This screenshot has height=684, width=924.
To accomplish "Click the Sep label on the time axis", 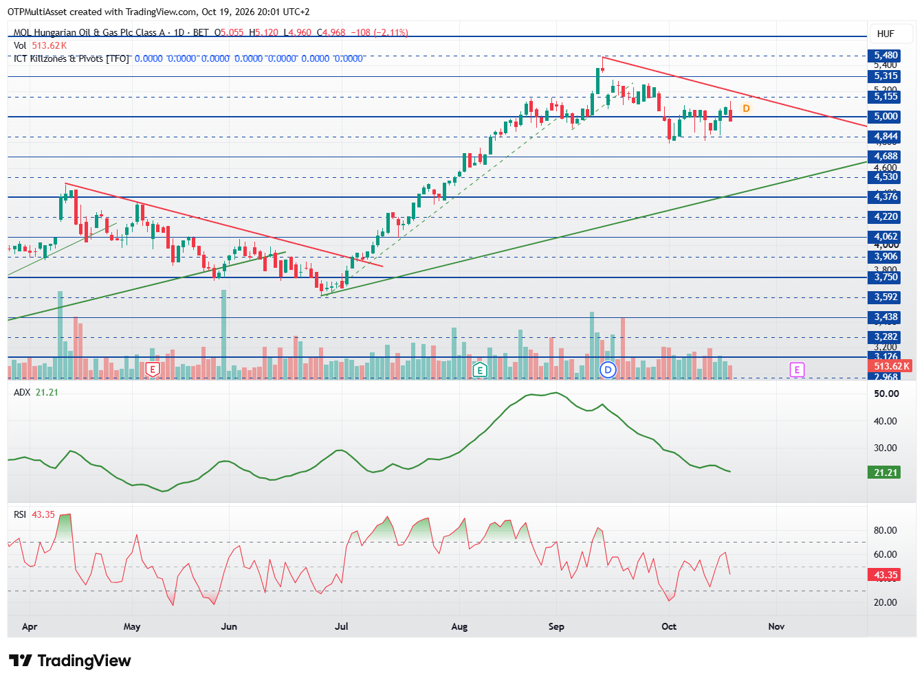I will (x=556, y=627).
